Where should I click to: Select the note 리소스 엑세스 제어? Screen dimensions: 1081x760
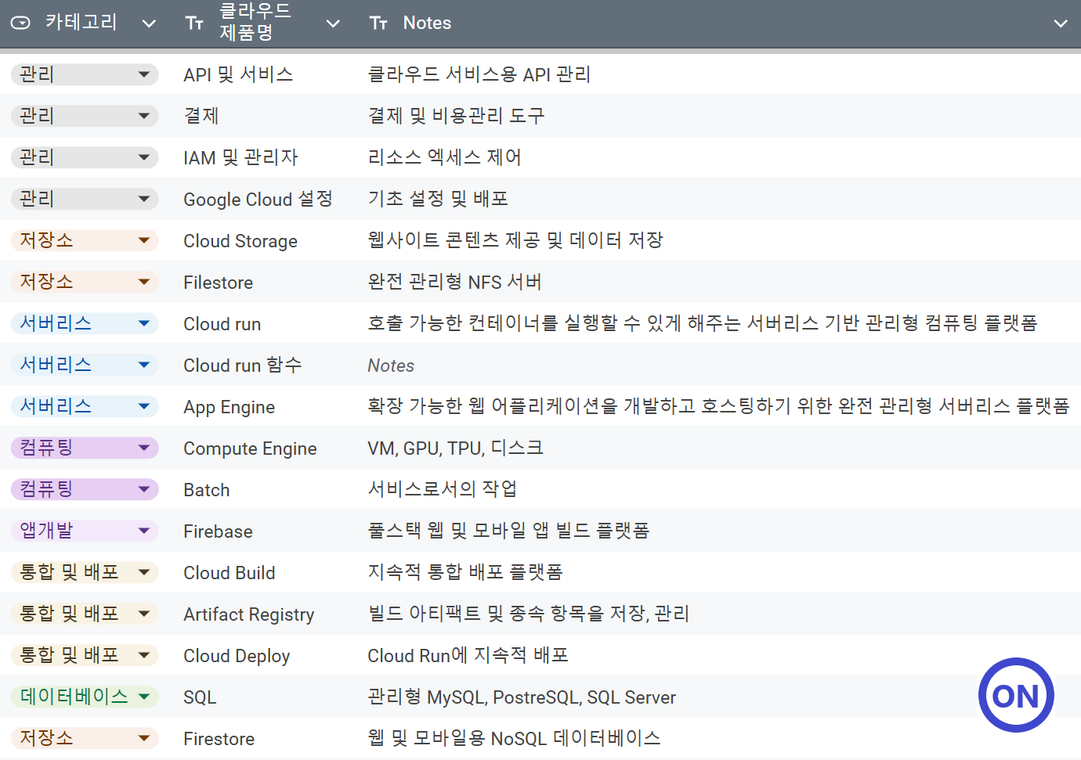pos(444,157)
